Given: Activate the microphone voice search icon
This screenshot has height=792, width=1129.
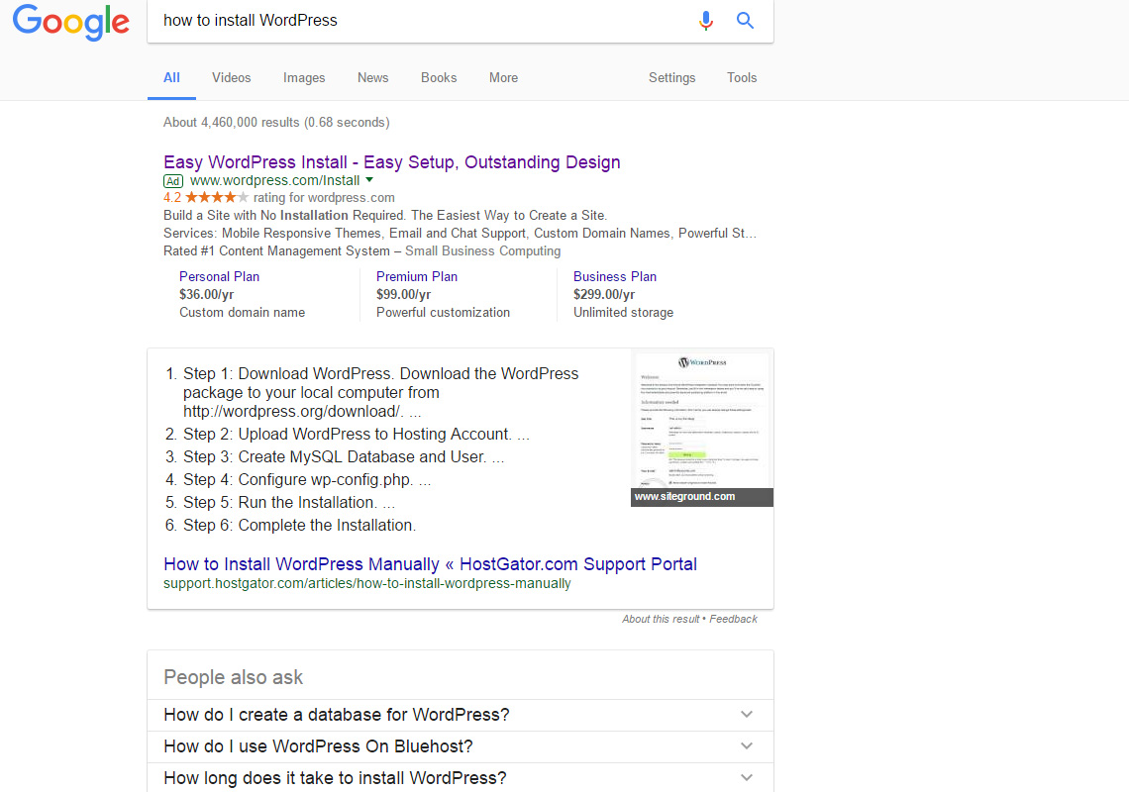Looking at the screenshot, I should (x=705, y=20).
